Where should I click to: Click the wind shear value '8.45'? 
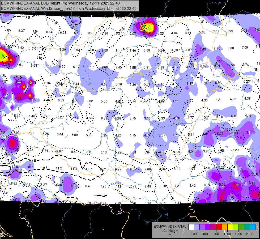pos(88,186)
